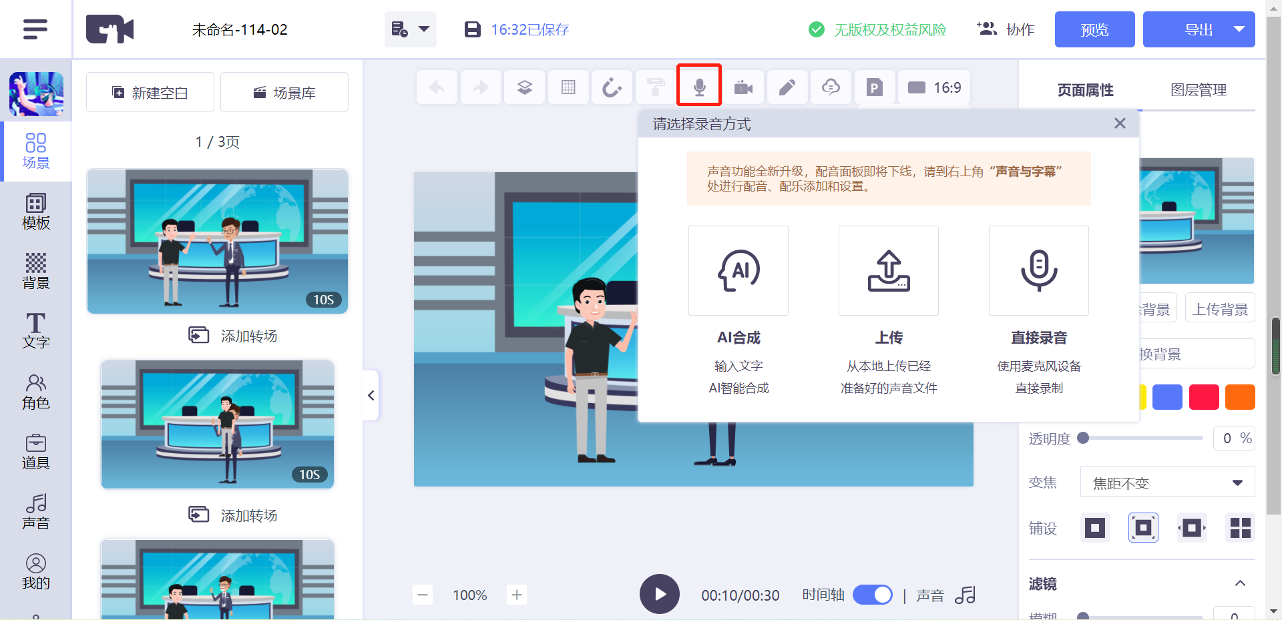Click the microphone recording icon
The width and height of the screenshot is (1282, 620).
(x=699, y=85)
